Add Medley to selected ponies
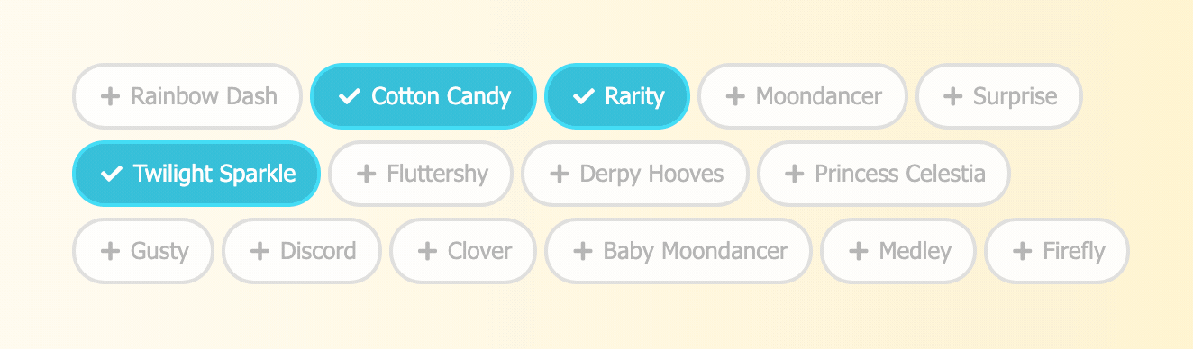Screen dimensions: 1193x349 [898, 251]
